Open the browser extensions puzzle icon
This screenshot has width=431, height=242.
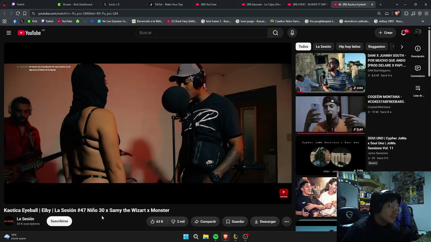[406, 13]
